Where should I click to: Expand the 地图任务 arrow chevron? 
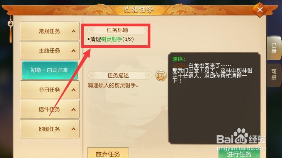pyautogui.click(x=73, y=129)
